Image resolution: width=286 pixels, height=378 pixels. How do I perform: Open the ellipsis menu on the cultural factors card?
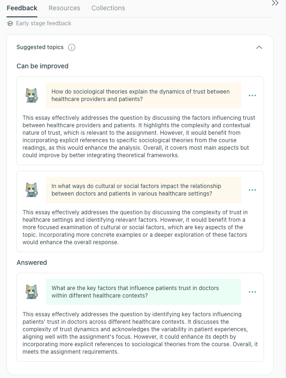tap(253, 190)
